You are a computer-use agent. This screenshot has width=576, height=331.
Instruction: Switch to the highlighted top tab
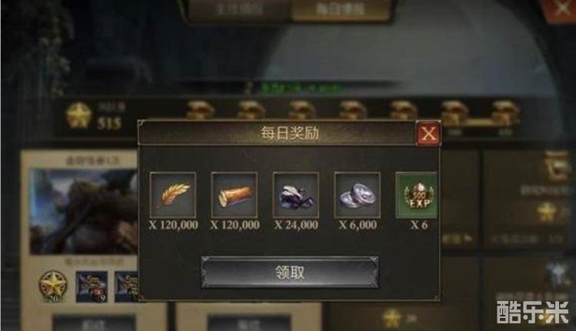341,9
